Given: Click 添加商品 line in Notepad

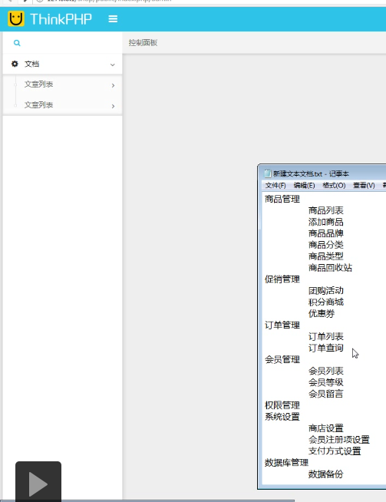Looking at the screenshot, I should pyautogui.click(x=326, y=222).
